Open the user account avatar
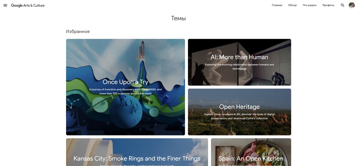The height and width of the screenshot is (166, 357). click(x=352, y=5)
